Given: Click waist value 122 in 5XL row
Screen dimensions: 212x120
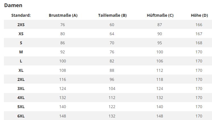Looking at the screenshot, I should [x=112, y=107].
